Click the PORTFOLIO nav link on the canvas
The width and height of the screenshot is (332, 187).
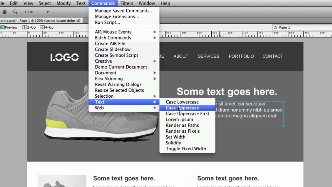tap(241, 56)
